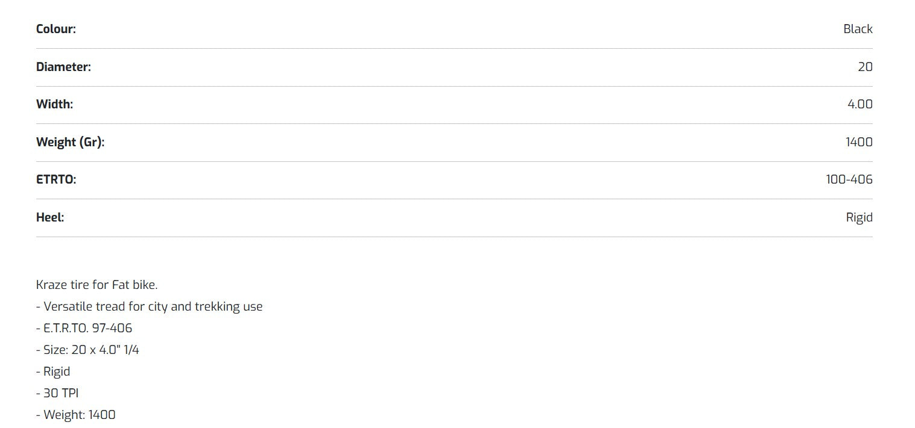Select the ETRTO value 100-406
This screenshot has height=428, width=915.
[849, 179]
